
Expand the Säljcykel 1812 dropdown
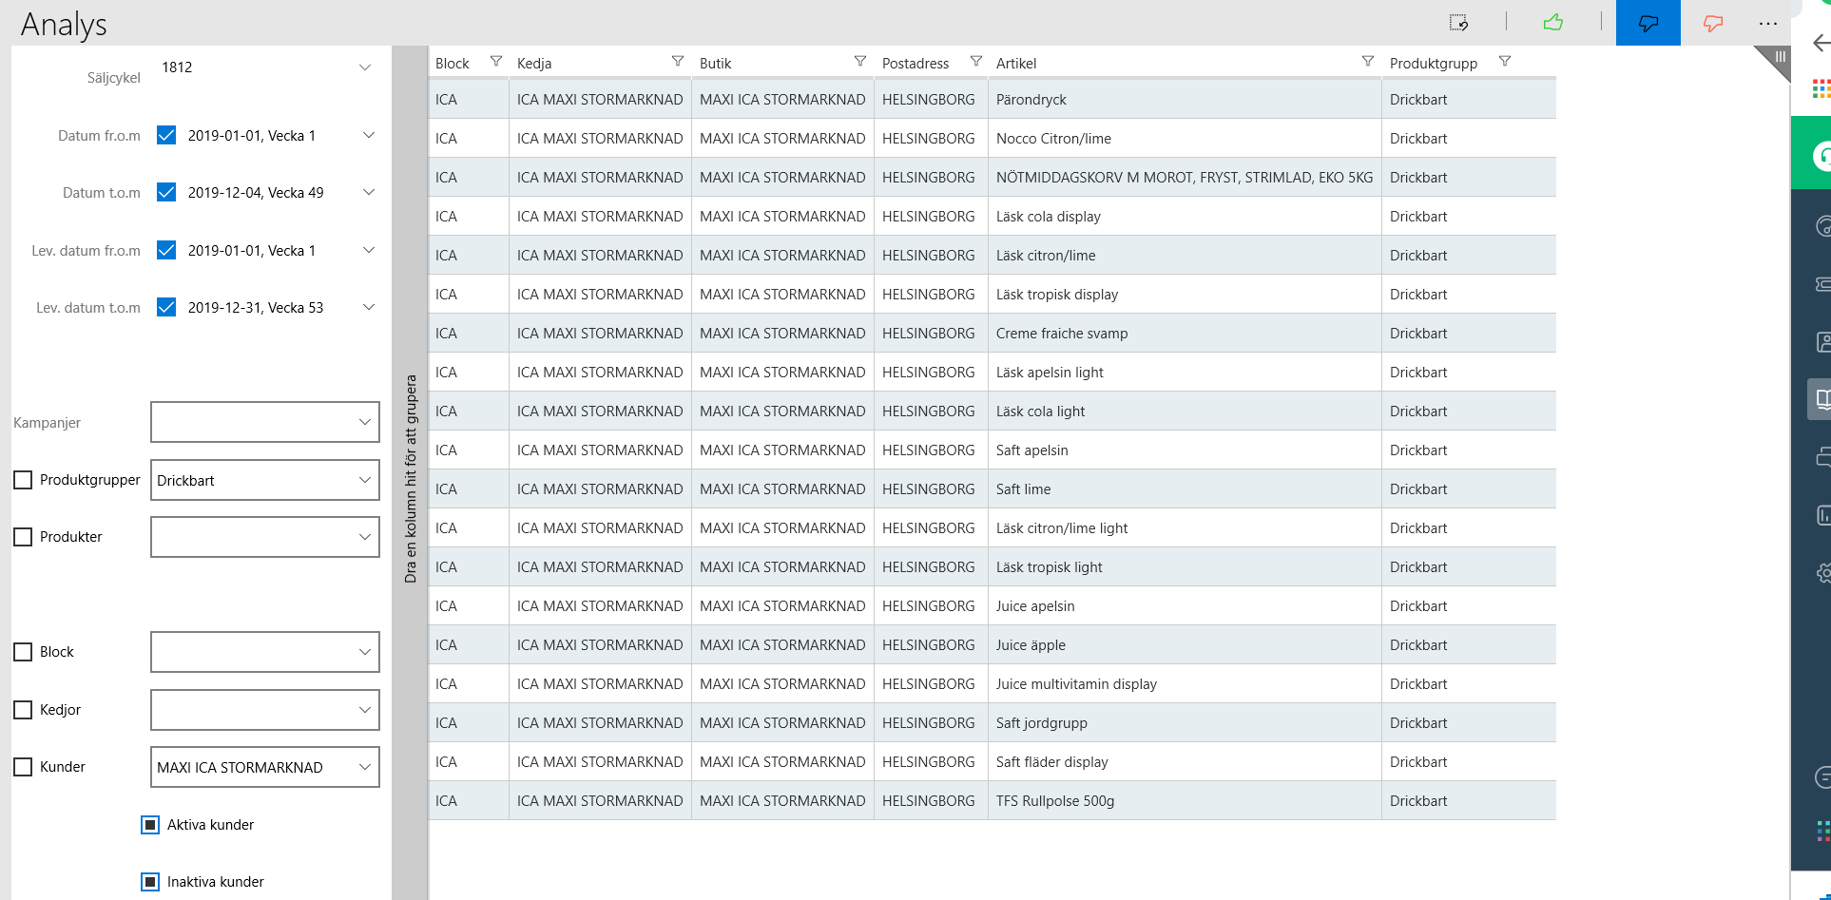tap(365, 67)
